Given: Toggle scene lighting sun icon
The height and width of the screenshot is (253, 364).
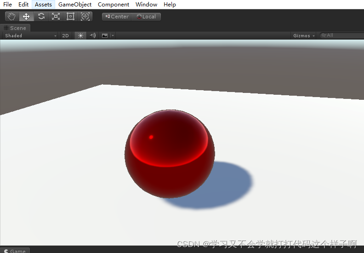Looking at the screenshot, I should click(80, 35).
